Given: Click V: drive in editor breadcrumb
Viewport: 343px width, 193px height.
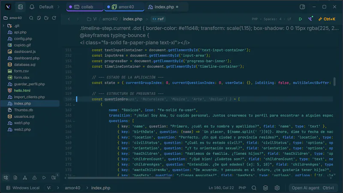Looking at the screenshot, I should (x=95, y=19).
